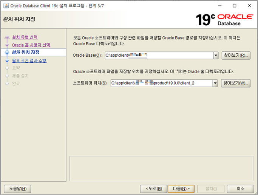Click the 소프트웨어 위치(S): field label

(90, 83)
